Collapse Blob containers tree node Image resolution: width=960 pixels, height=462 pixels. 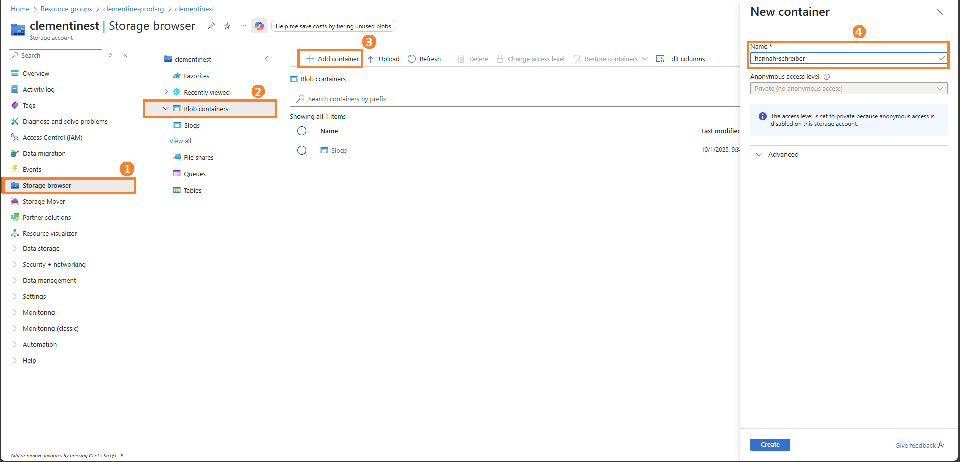(x=166, y=109)
